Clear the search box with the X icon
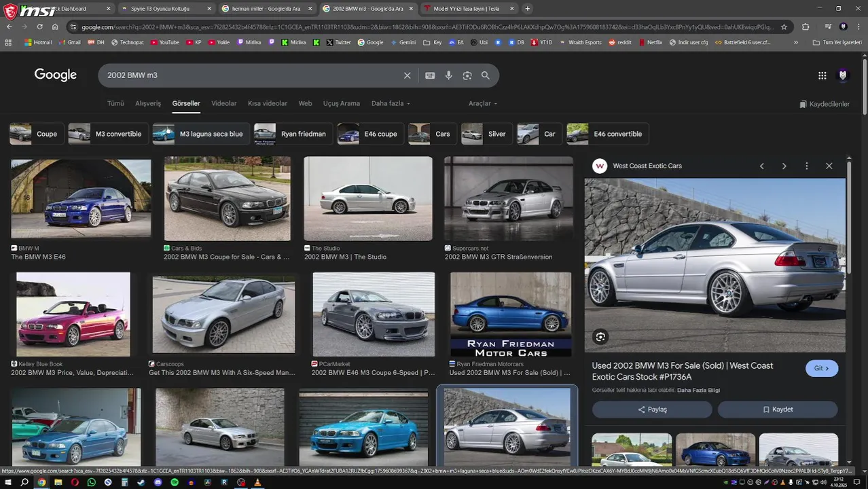 point(407,75)
